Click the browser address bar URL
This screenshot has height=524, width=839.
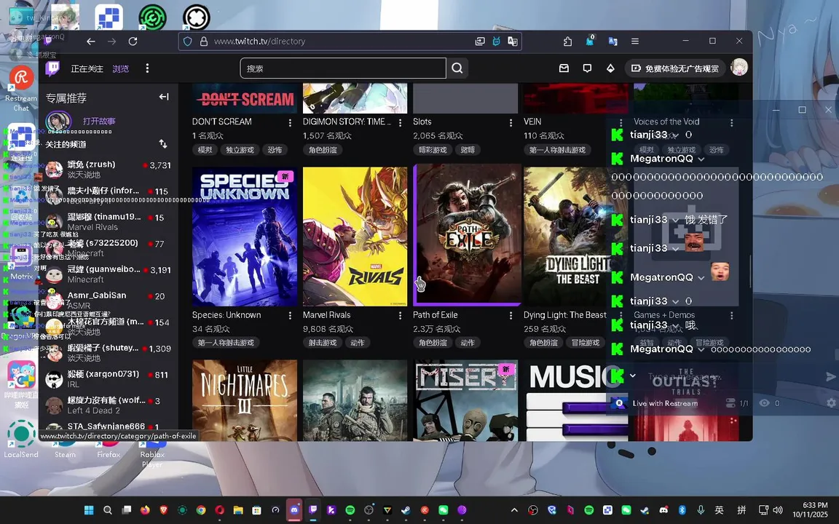coord(259,41)
